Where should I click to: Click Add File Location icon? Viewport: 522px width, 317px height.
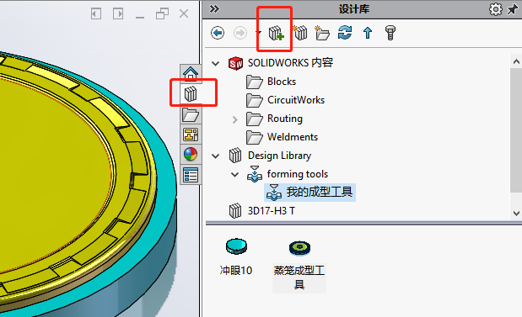300,33
